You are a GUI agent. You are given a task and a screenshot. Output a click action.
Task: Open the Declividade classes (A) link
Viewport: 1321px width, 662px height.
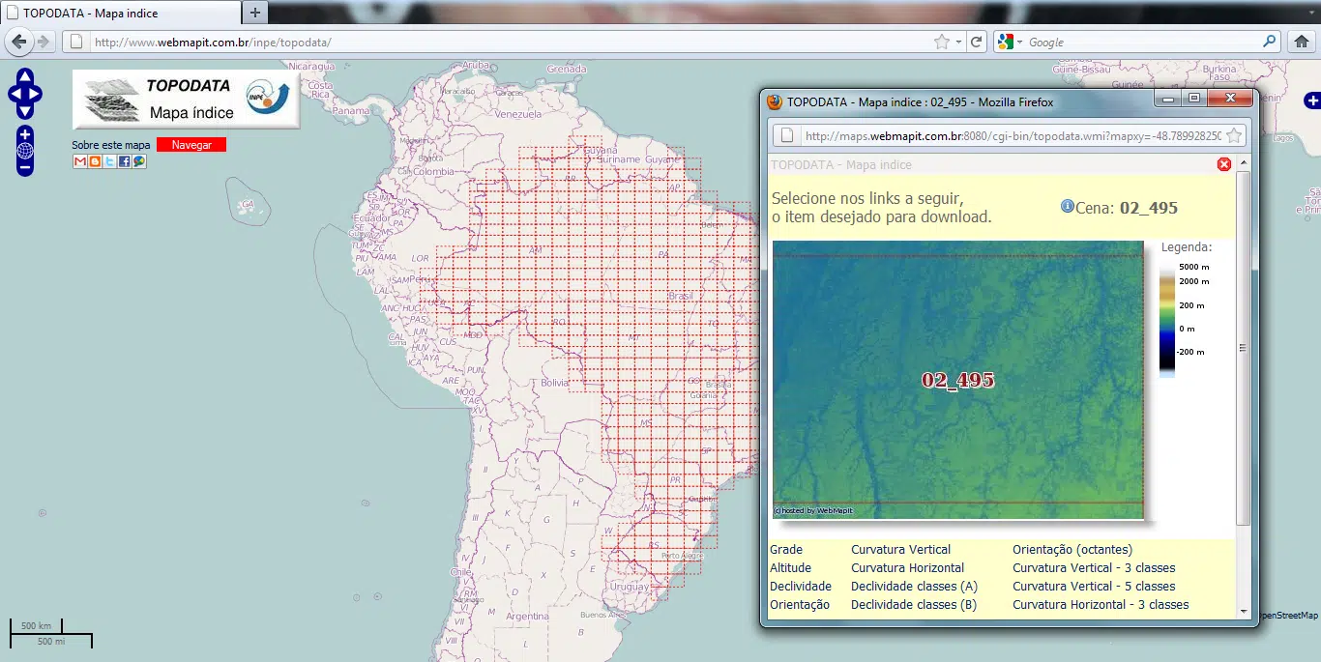click(914, 587)
